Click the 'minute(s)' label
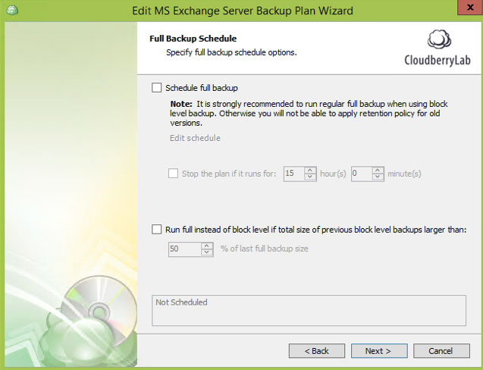 click(x=404, y=174)
